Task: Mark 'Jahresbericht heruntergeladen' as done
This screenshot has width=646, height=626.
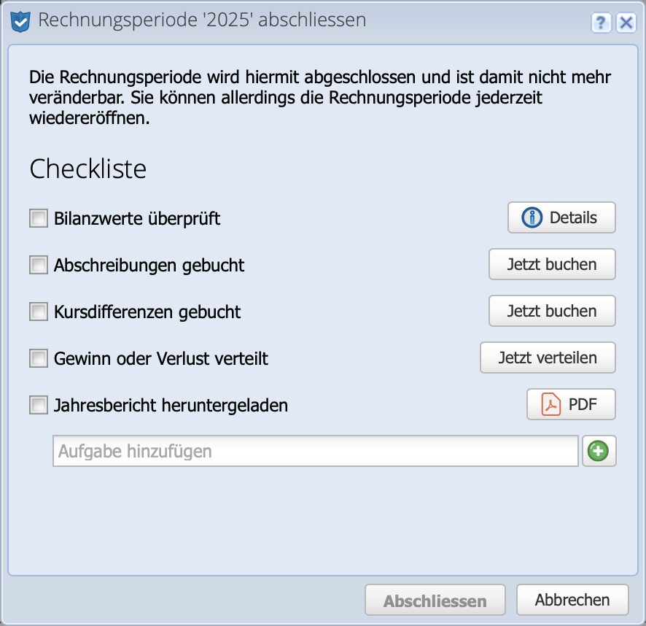Action: click(38, 405)
